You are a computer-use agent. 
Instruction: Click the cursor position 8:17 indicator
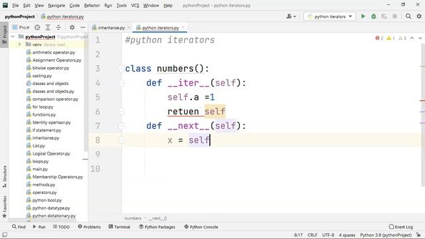pos(298,235)
